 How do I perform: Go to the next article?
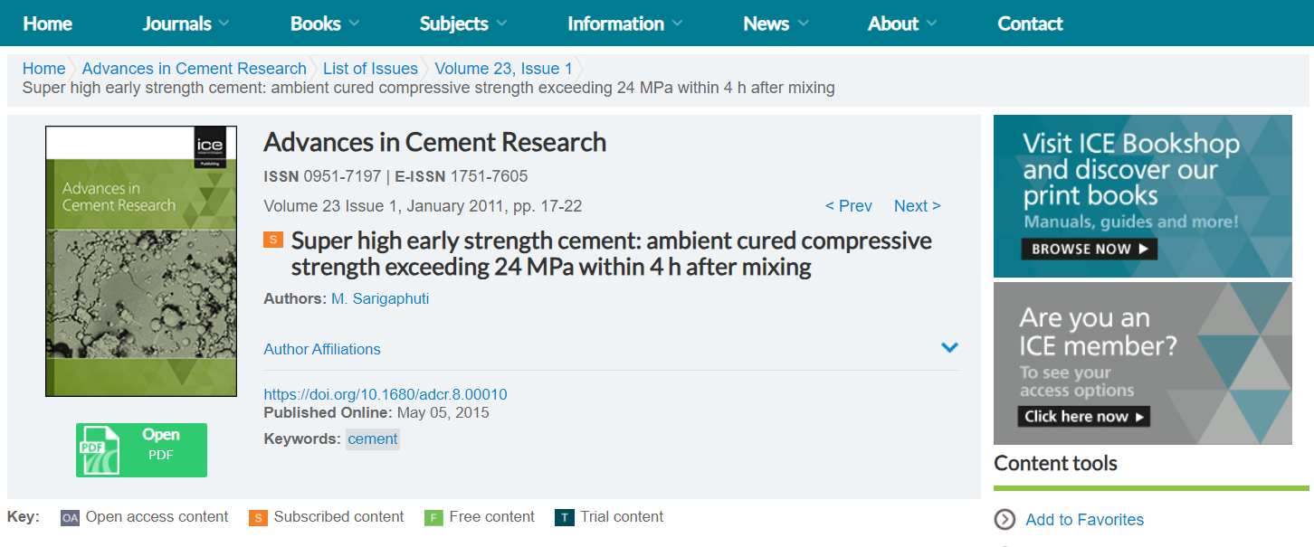[x=918, y=206]
